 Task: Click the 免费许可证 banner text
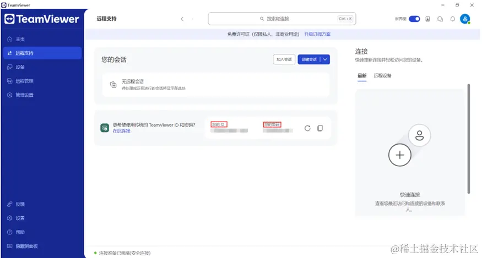263,34
